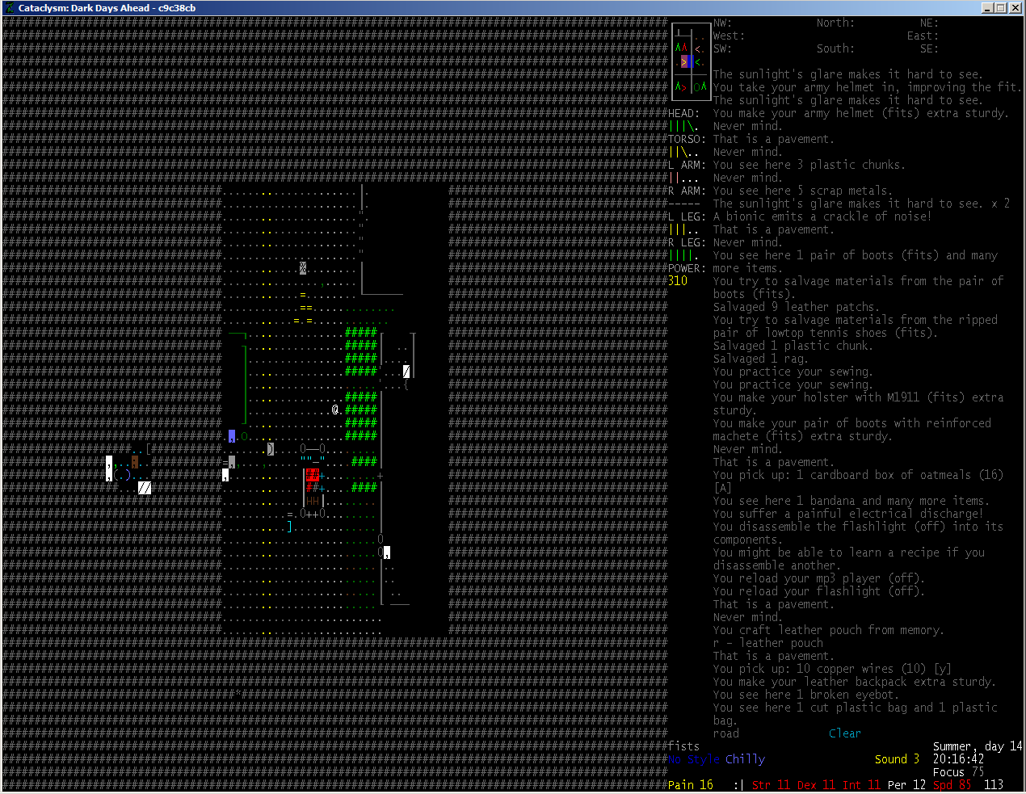Select the white // item tile

(145, 488)
